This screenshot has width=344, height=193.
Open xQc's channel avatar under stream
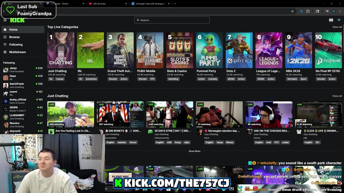point(299,132)
